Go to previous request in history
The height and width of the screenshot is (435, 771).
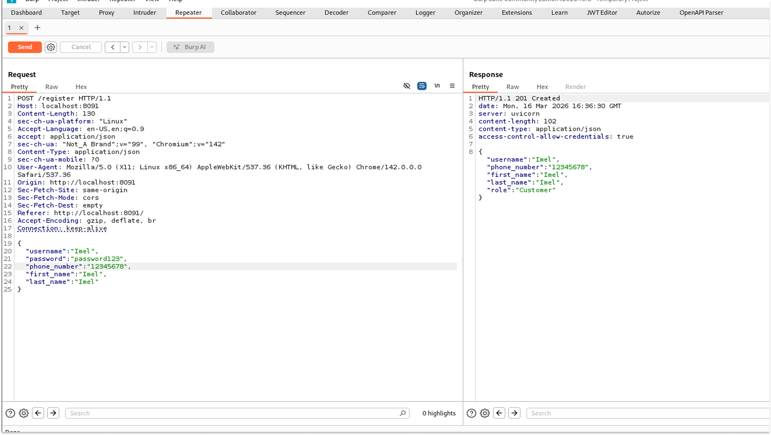pyautogui.click(x=113, y=47)
